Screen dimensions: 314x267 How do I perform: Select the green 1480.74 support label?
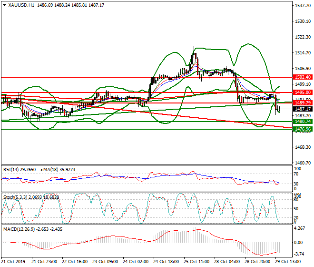303,122
